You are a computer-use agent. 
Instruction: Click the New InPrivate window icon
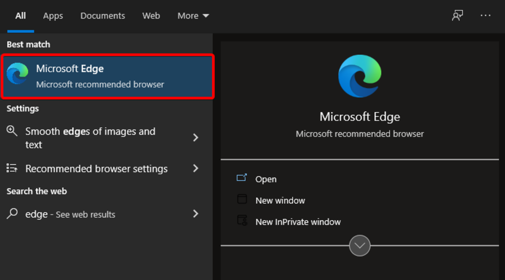(x=242, y=221)
